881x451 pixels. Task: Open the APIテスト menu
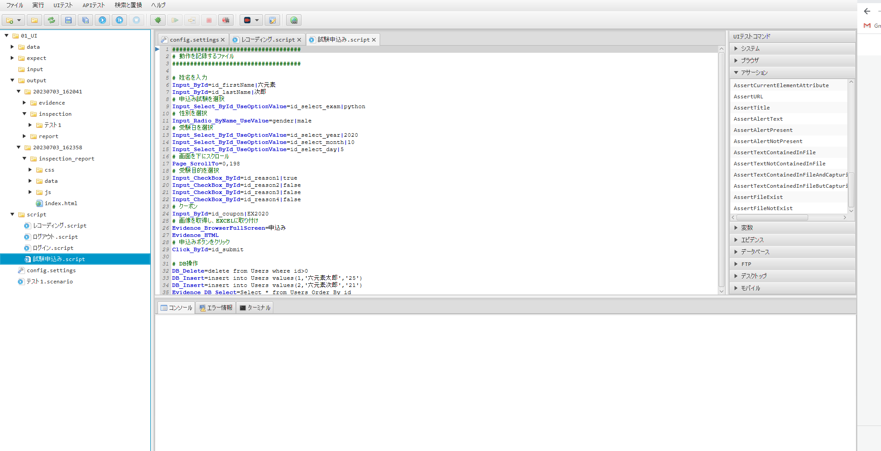click(94, 5)
